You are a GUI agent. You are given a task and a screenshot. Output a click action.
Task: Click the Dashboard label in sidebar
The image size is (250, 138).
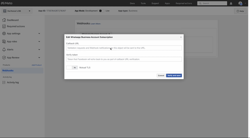pos(13,20)
